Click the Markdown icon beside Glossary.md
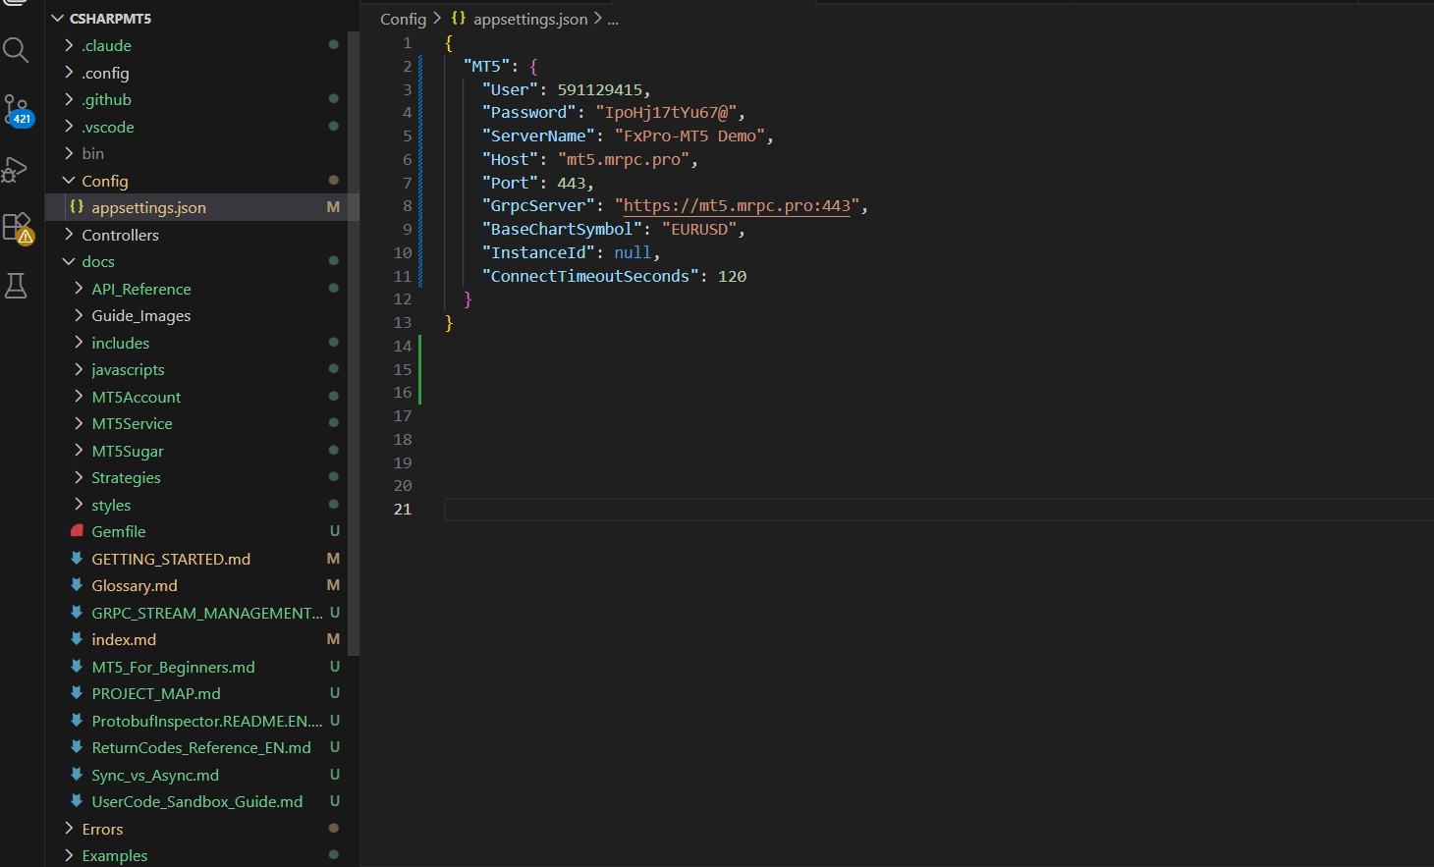1434x867 pixels. (x=78, y=585)
